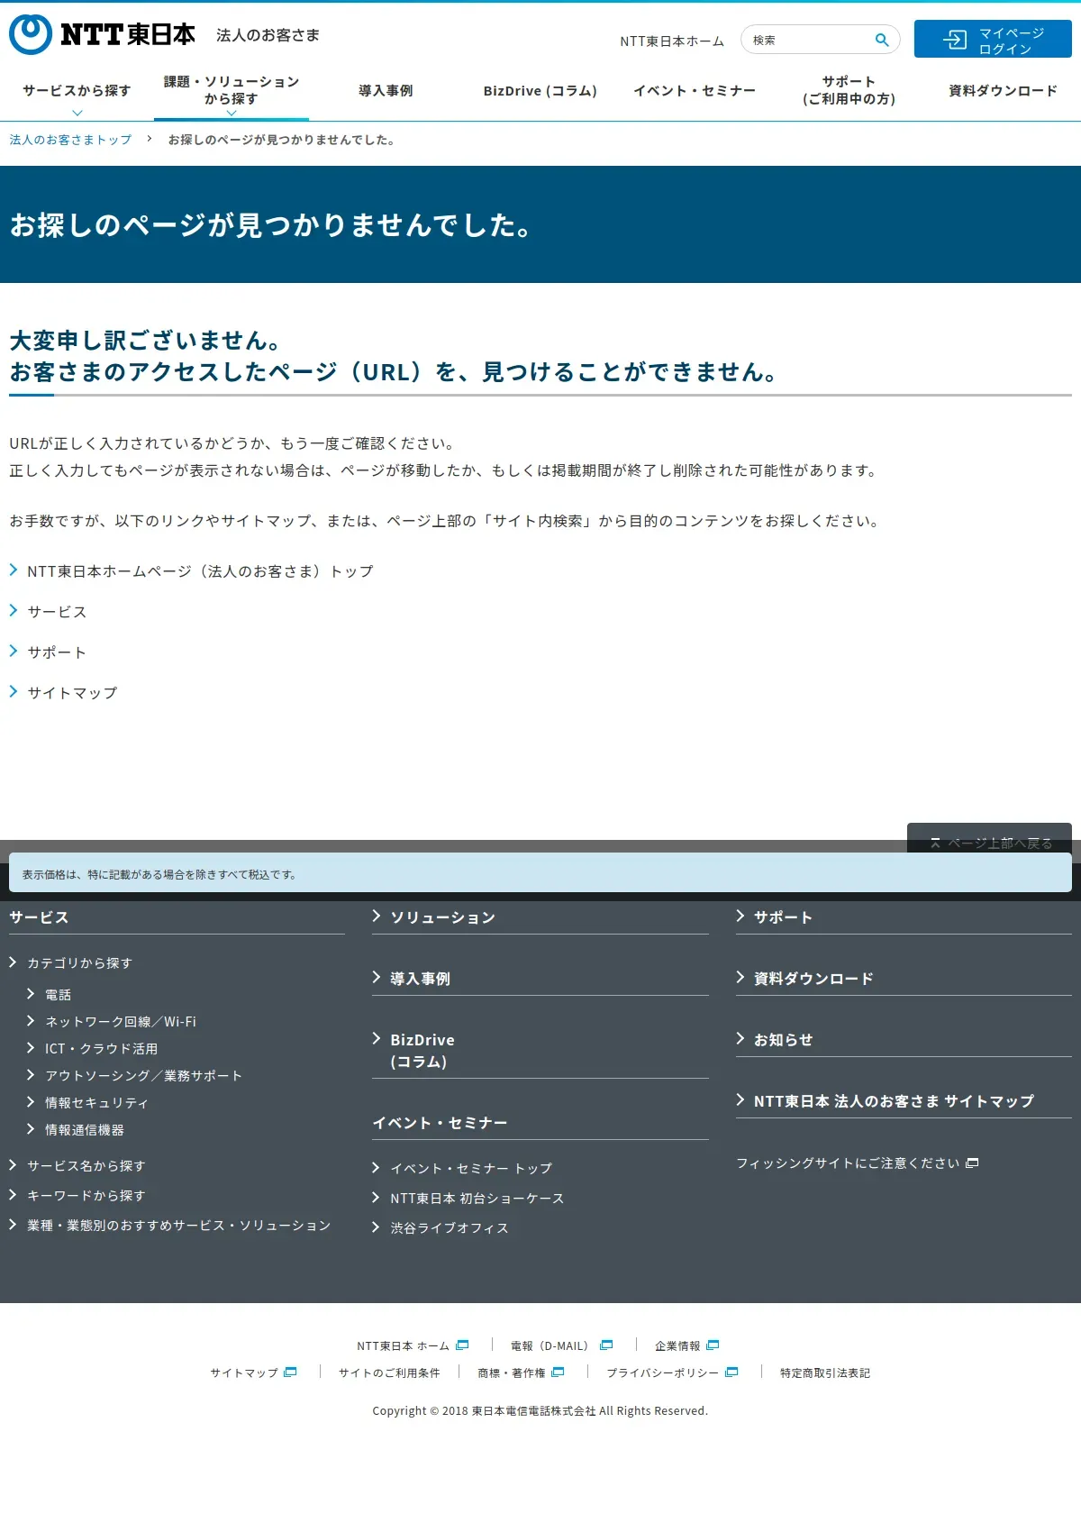
Task: Open カテゴリから探す in the footer
Action: [80, 963]
